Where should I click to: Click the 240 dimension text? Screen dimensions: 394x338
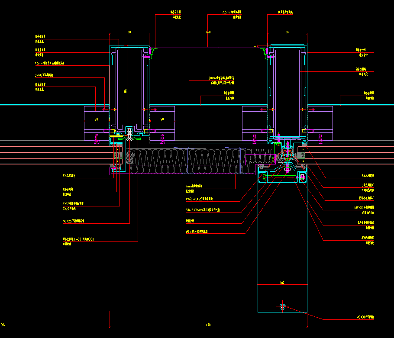(x=208, y=32)
